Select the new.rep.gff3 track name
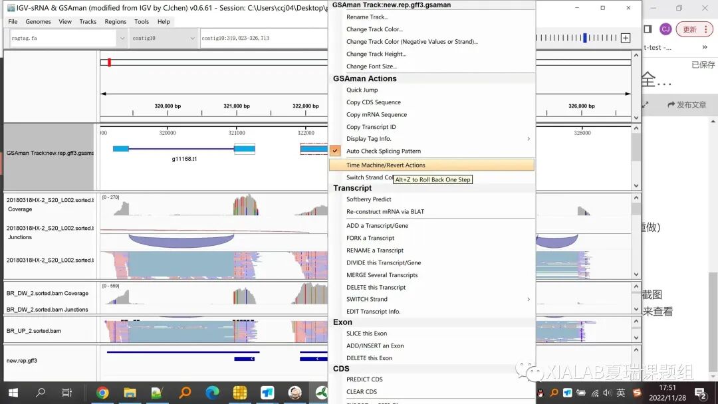The height and width of the screenshot is (404, 718). (x=22, y=361)
